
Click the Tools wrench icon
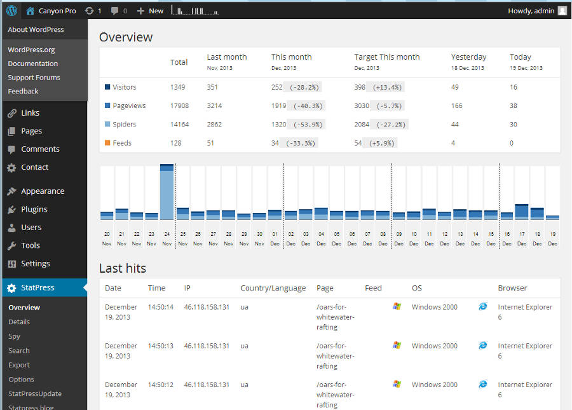[11, 246]
